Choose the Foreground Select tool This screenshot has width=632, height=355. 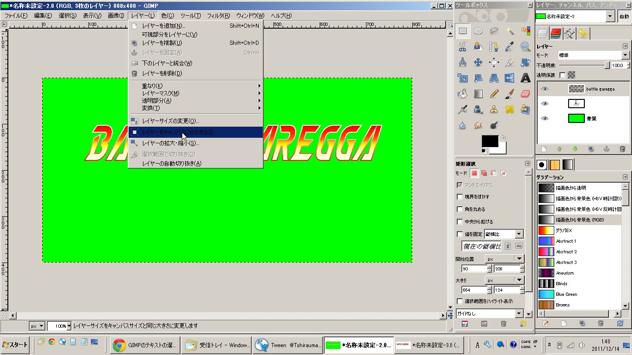478,47
